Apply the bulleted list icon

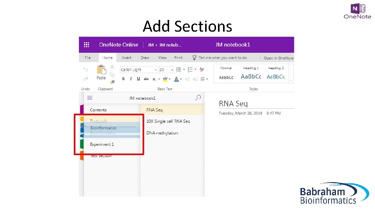point(179,70)
